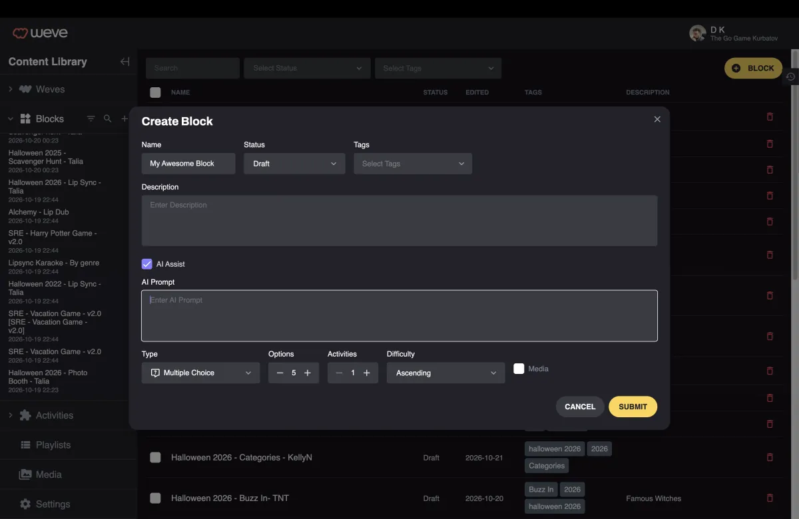Click the Famous Witches description text
The width and height of the screenshot is (799, 519).
653,498
